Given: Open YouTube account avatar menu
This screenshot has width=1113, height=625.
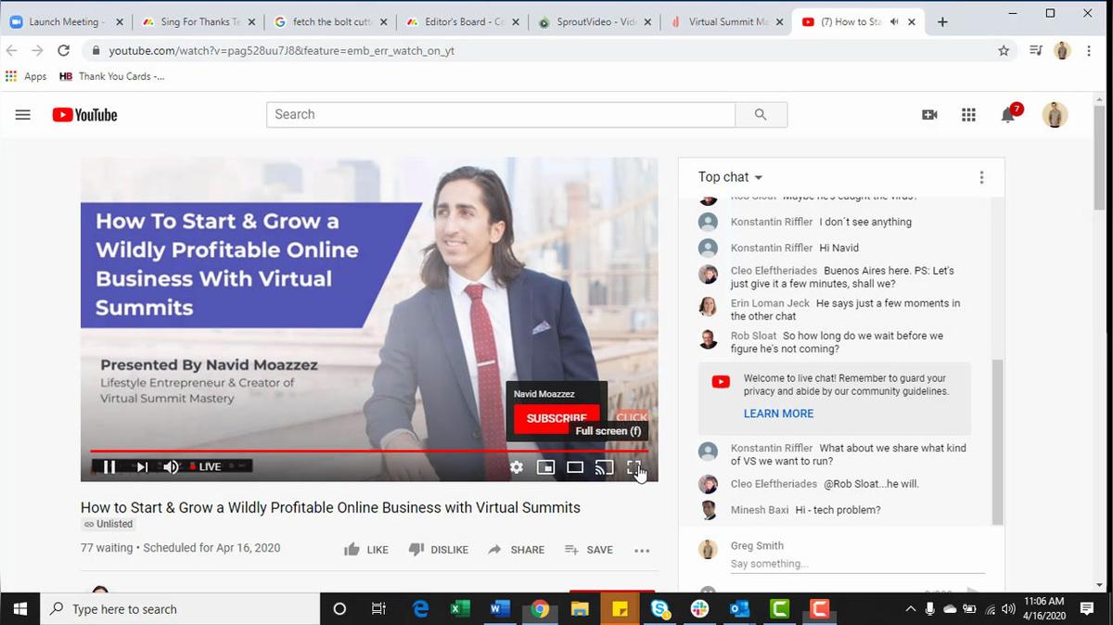Looking at the screenshot, I should click(x=1055, y=115).
